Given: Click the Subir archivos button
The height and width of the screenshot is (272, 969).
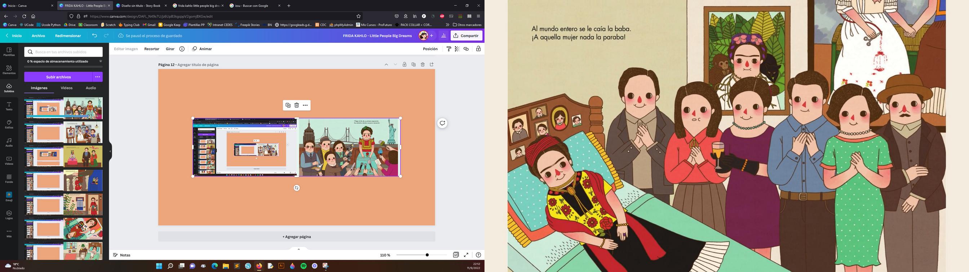Looking at the screenshot, I should click(58, 77).
